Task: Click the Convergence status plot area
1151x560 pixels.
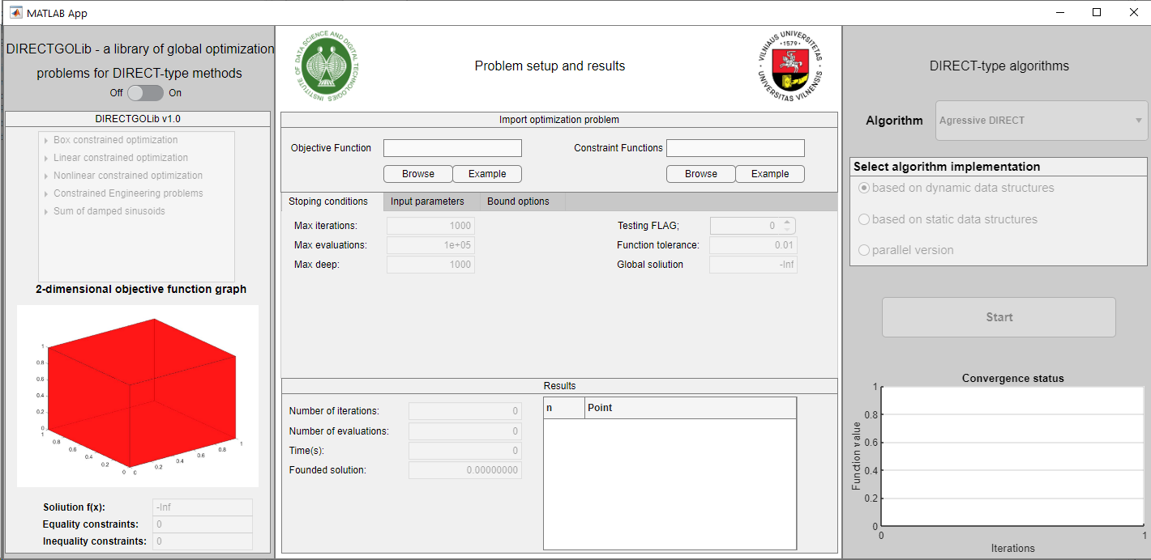Action: (1012, 456)
